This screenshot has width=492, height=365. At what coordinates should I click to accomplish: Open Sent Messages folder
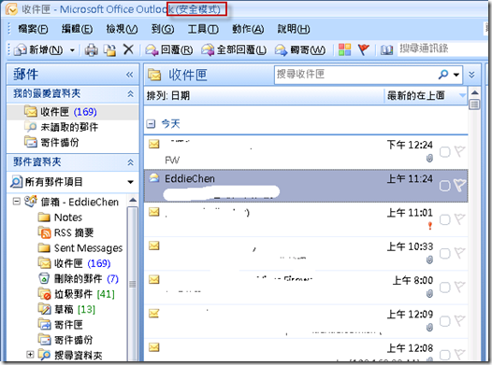pyautogui.click(x=80, y=248)
